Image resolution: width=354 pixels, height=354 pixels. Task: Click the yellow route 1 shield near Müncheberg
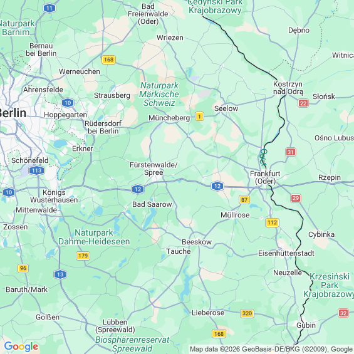199,117
